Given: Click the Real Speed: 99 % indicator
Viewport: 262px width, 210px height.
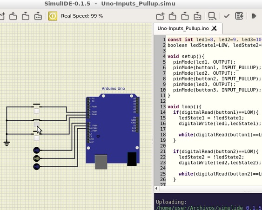Looking at the screenshot, I should point(82,16).
